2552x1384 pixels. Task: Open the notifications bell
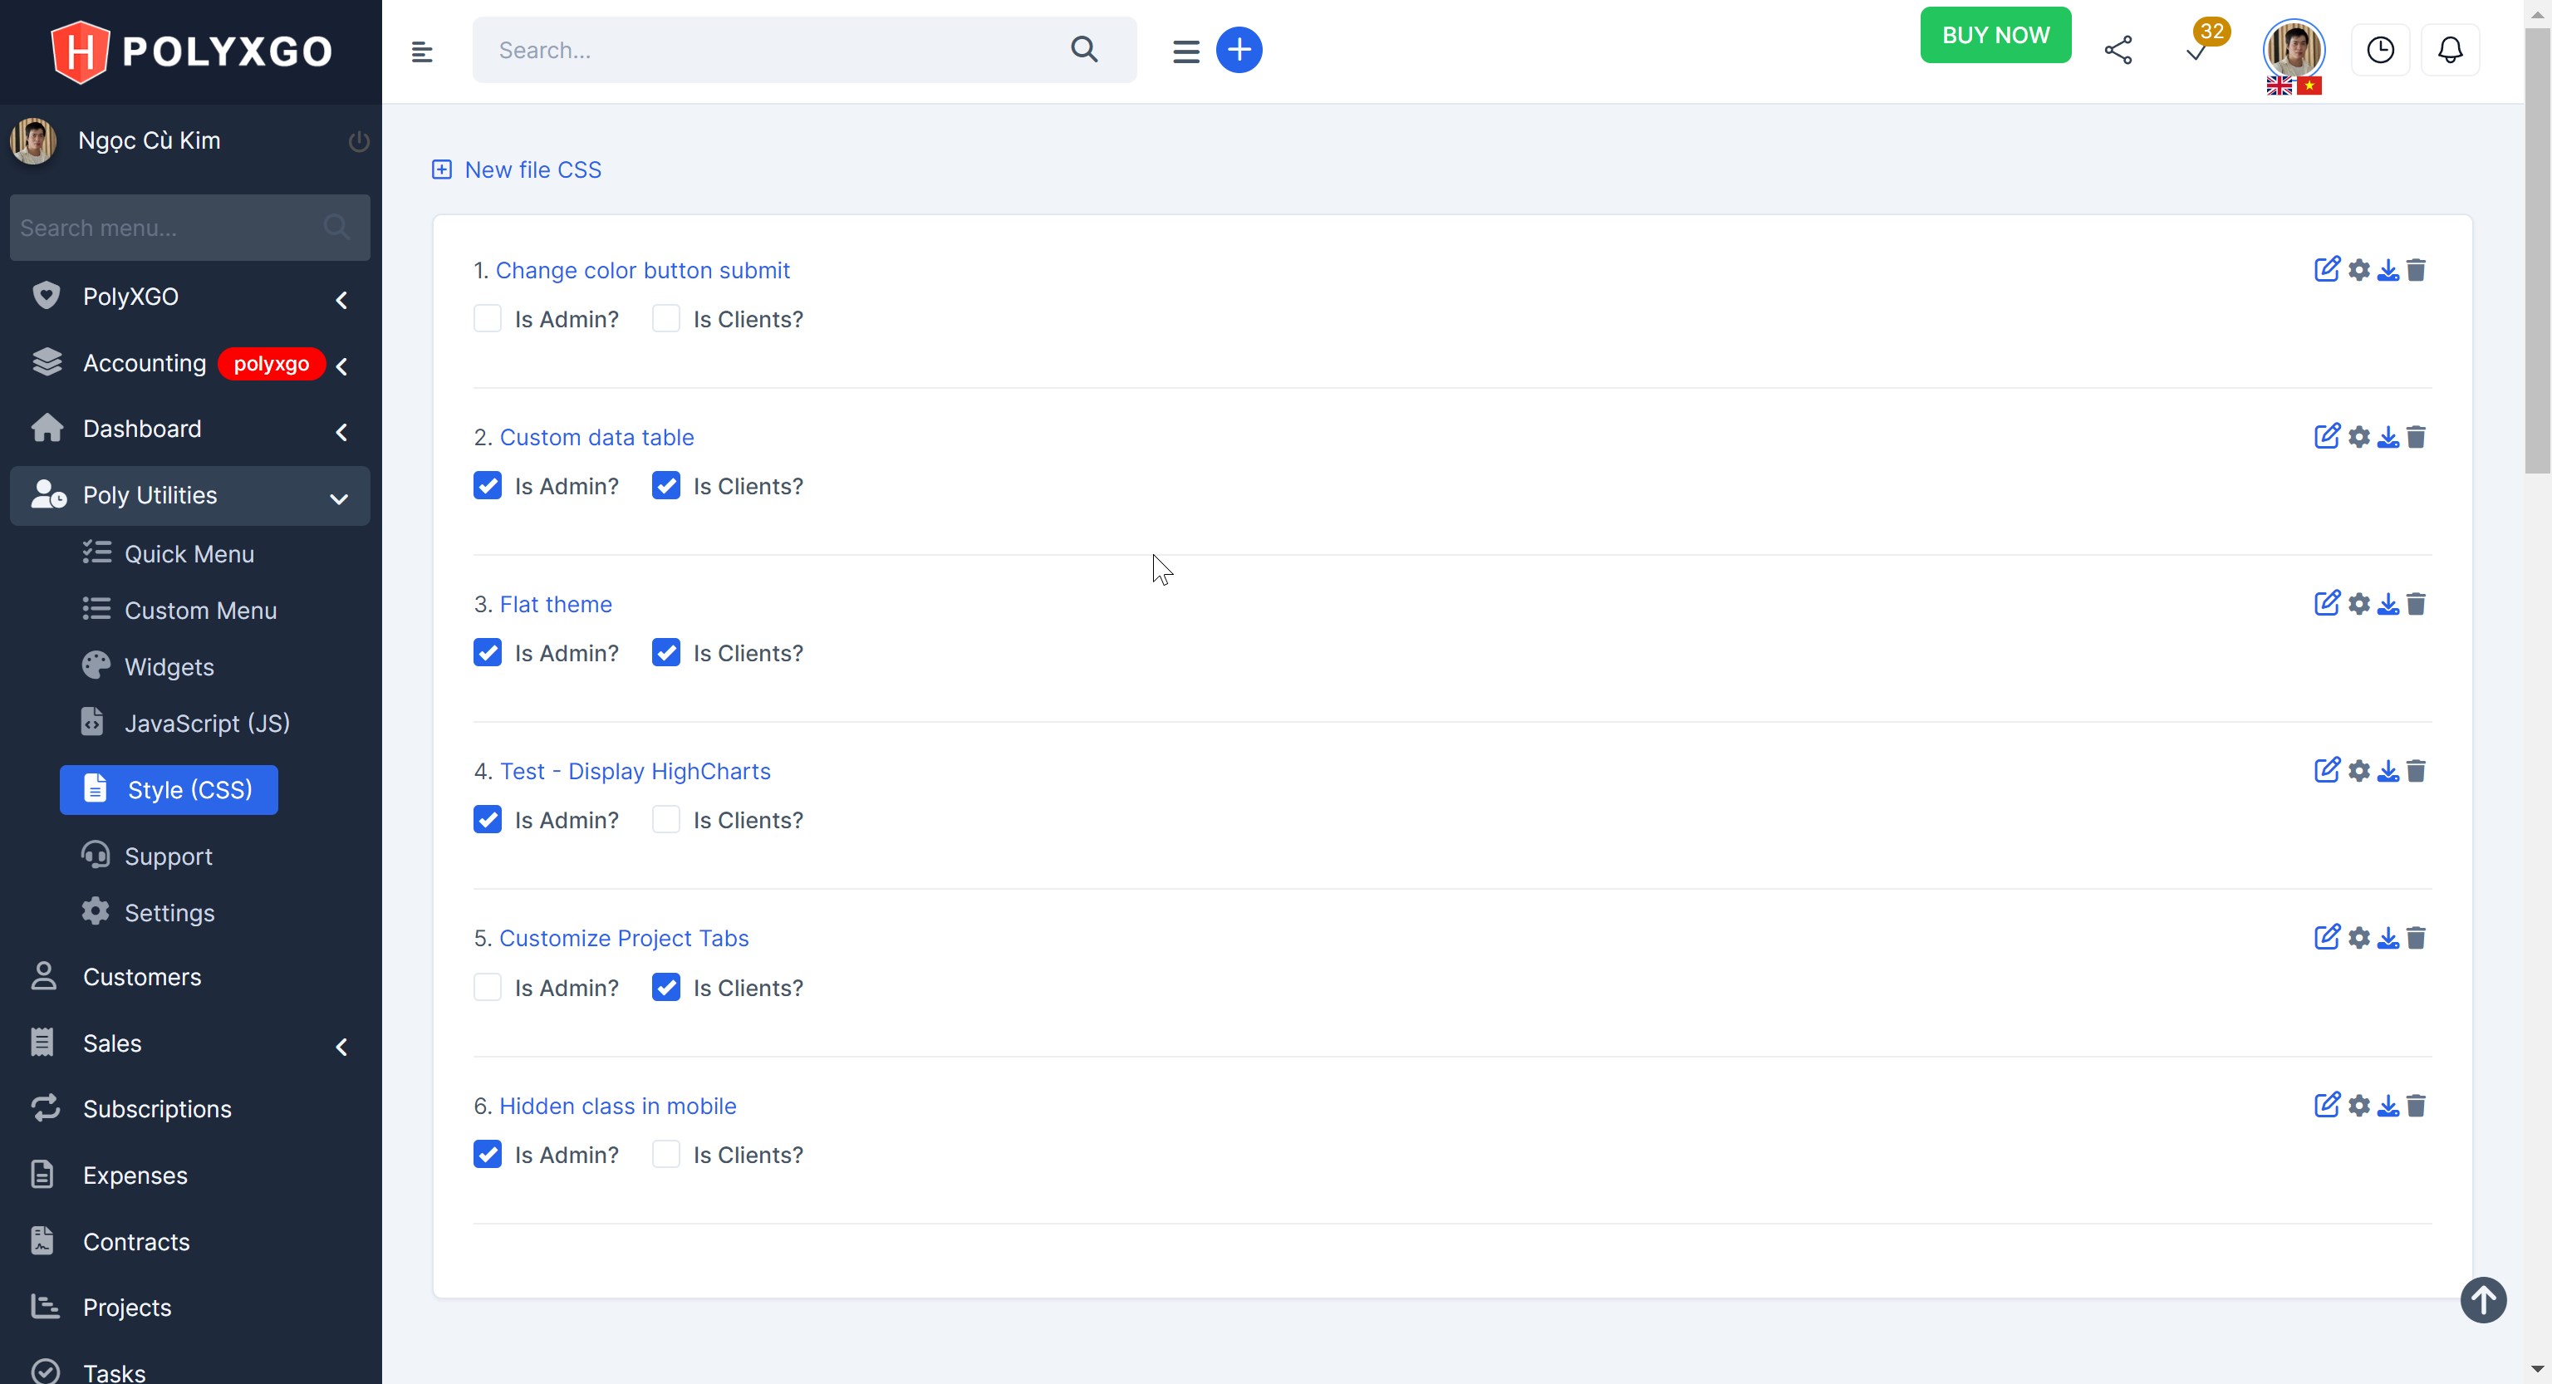2449,51
